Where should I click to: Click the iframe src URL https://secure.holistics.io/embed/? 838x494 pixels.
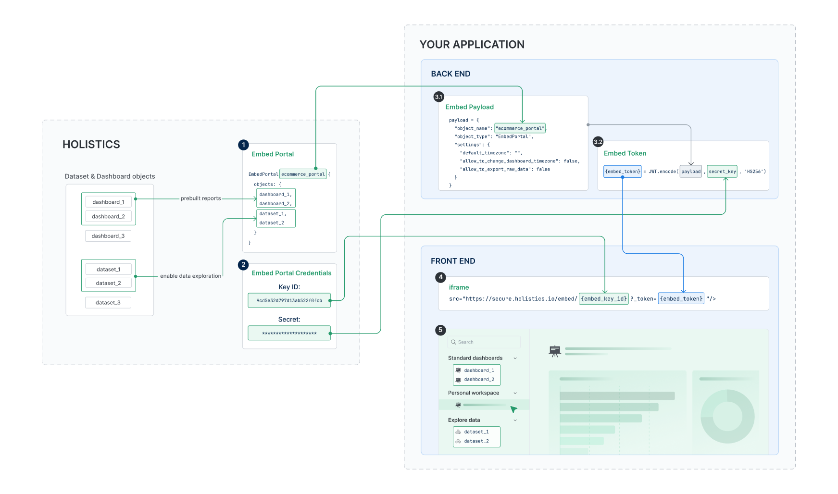coord(521,299)
